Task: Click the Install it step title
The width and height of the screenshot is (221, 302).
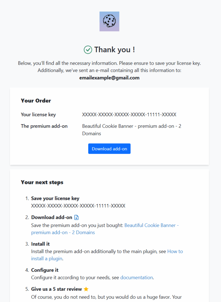Action: click(40, 244)
